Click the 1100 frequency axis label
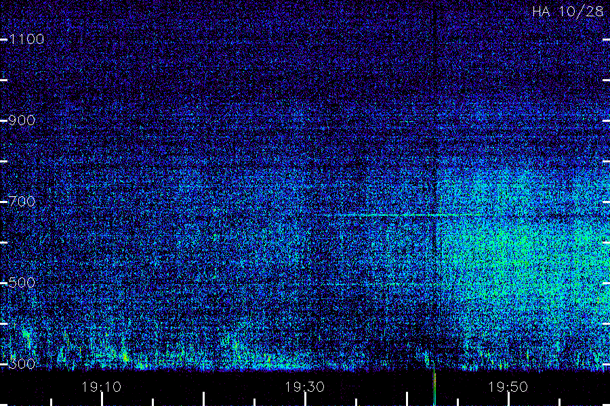610x406 pixels. point(26,39)
